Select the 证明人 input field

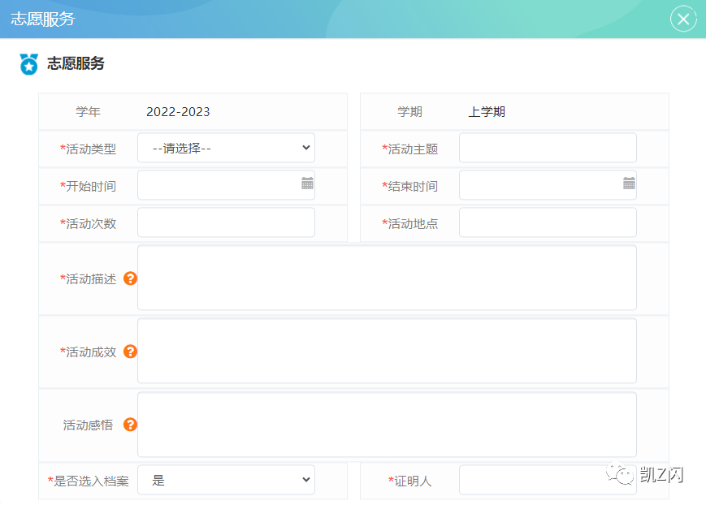(x=548, y=480)
